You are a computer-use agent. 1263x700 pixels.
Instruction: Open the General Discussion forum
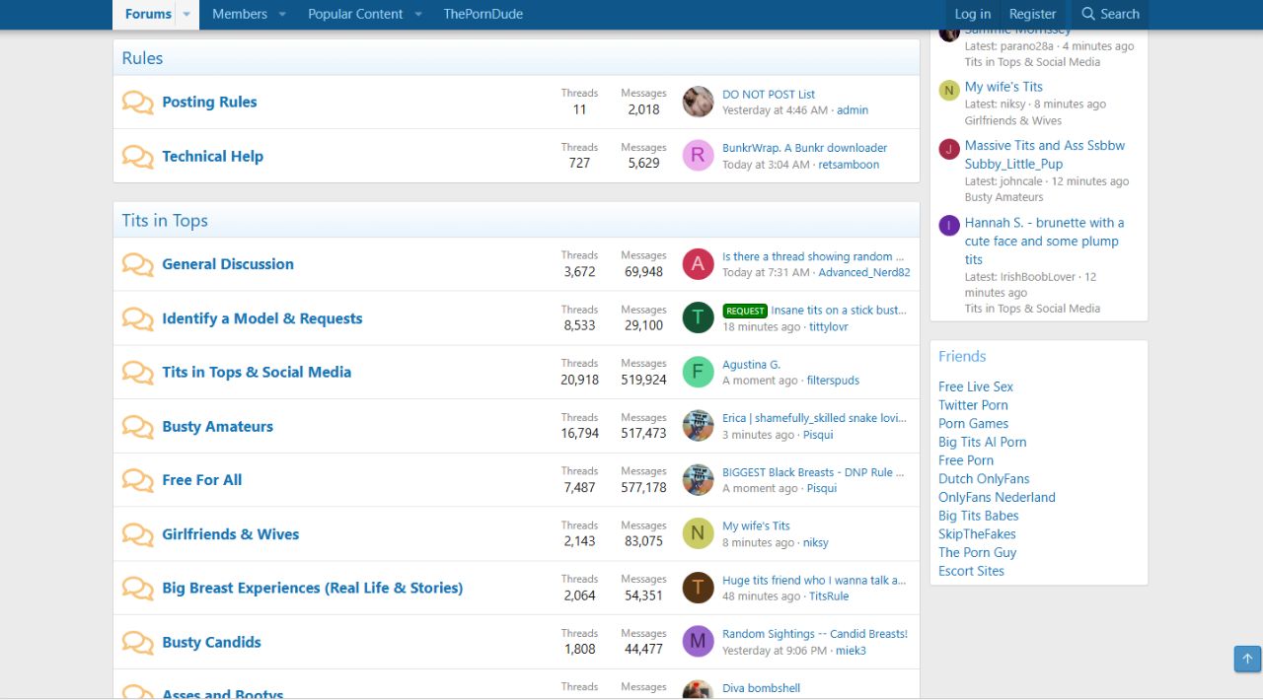[228, 264]
